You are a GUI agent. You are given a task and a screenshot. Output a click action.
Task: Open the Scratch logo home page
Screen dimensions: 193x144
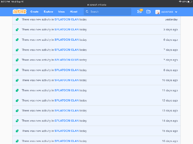coord(20,12)
